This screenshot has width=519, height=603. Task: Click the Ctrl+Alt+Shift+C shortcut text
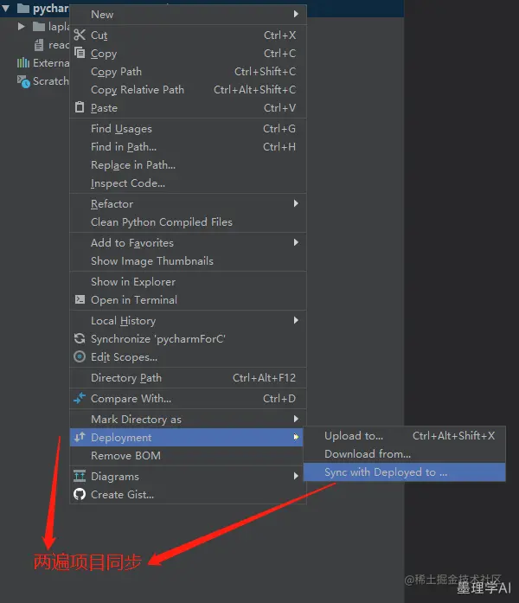[255, 90]
